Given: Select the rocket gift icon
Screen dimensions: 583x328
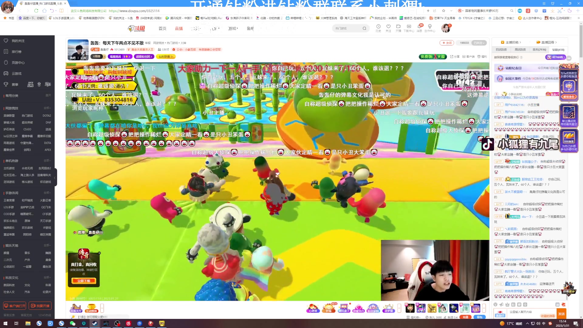Looking at the screenshot, I should click(454, 308).
